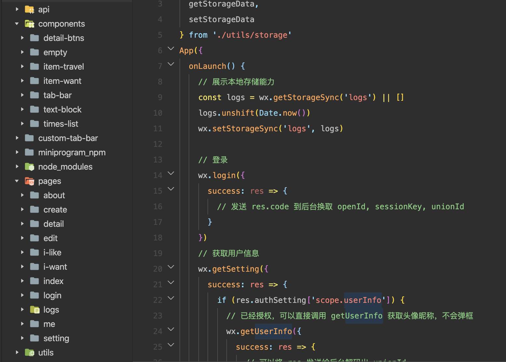Click the node_modules folder icon
Viewport: 506px width, 362px height.
point(30,167)
